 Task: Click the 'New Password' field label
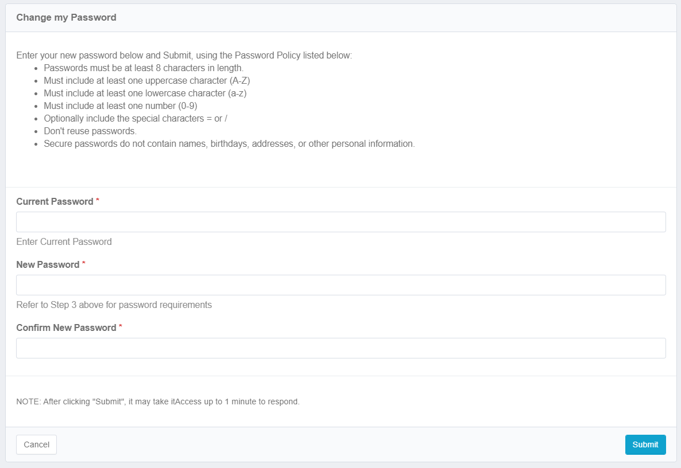point(48,264)
